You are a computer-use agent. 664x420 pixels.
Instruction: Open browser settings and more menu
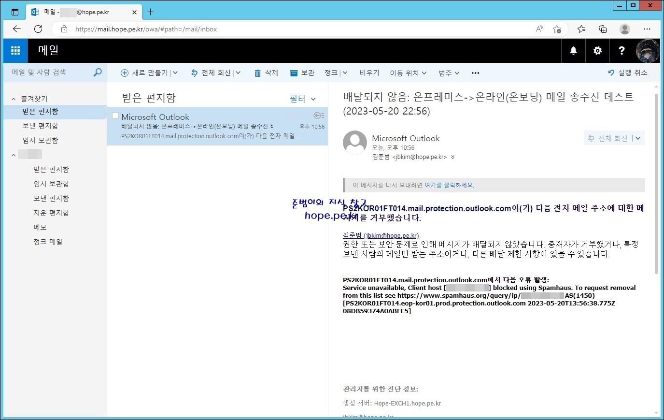(x=647, y=29)
